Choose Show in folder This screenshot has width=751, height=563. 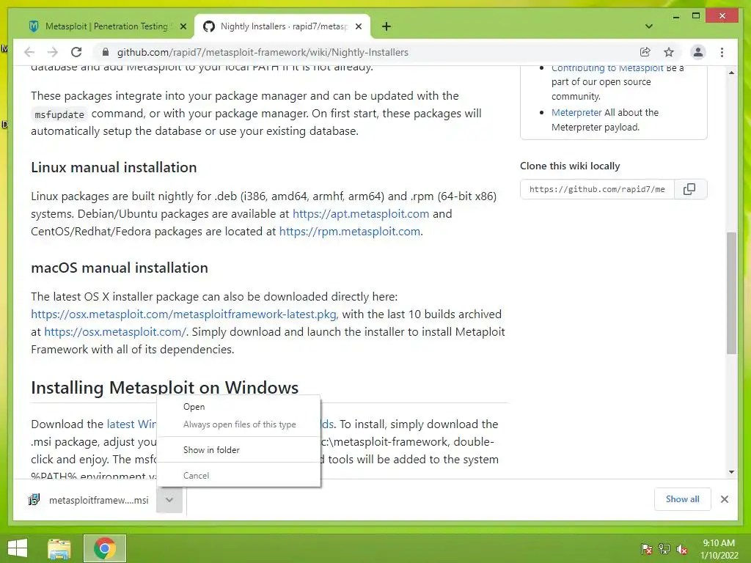[x=238, y=450]
